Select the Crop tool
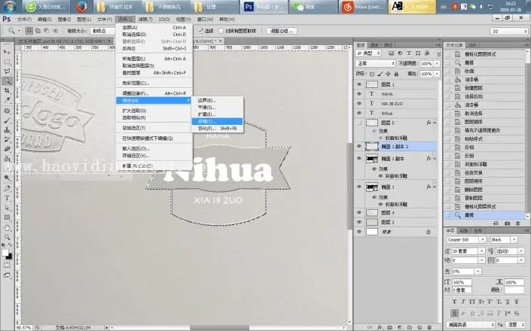The image size is (531, 331). (7, 90)
